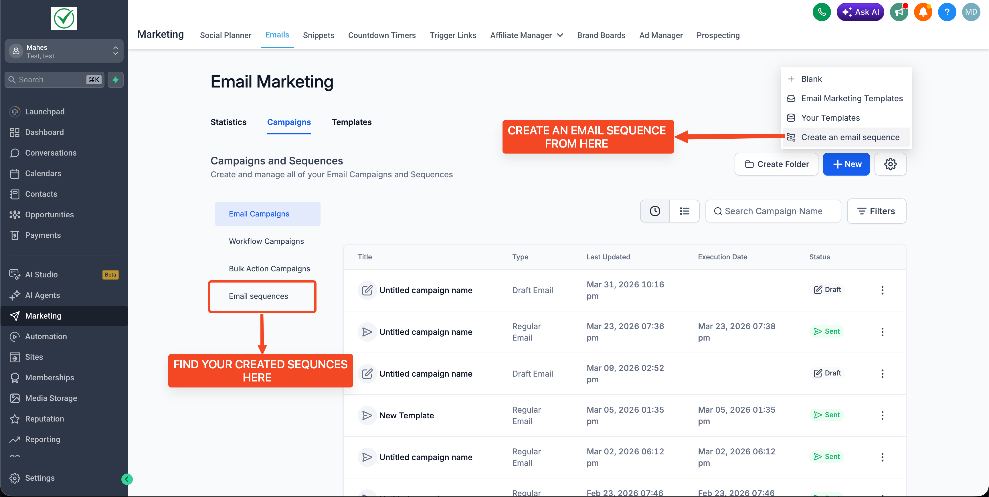989x497 pixels.
Task: Open Email sequences in campaign list
Action: pos(258,296)
